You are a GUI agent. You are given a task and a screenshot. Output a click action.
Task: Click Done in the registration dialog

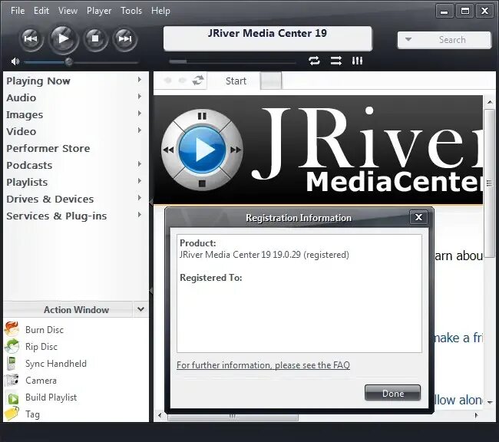(x=393, y=394)
